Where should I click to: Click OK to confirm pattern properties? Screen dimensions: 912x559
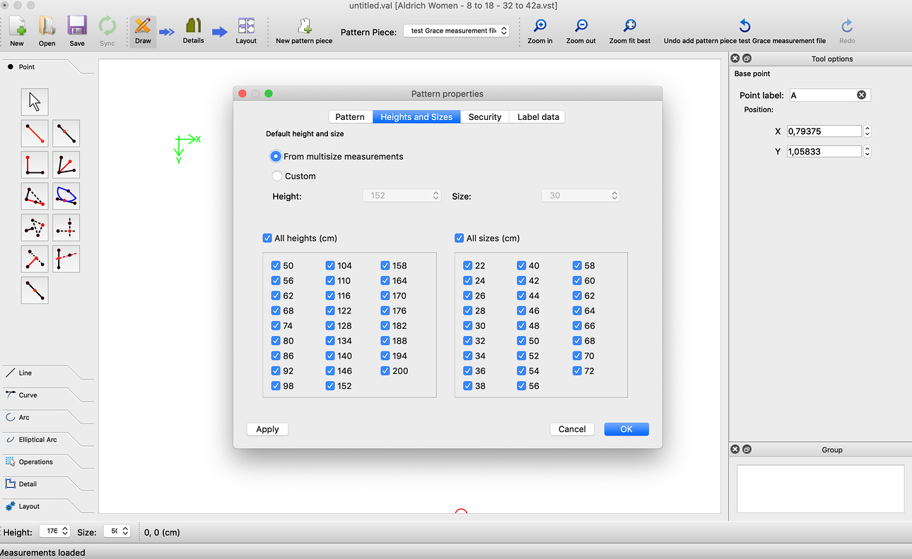[626, 429]
